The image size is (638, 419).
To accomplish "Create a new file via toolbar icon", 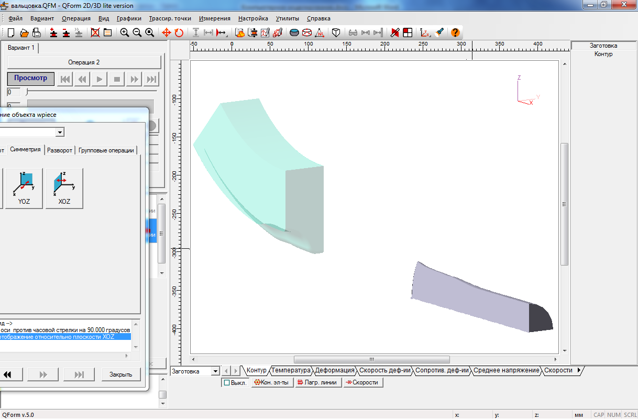I will click(11, 32).
